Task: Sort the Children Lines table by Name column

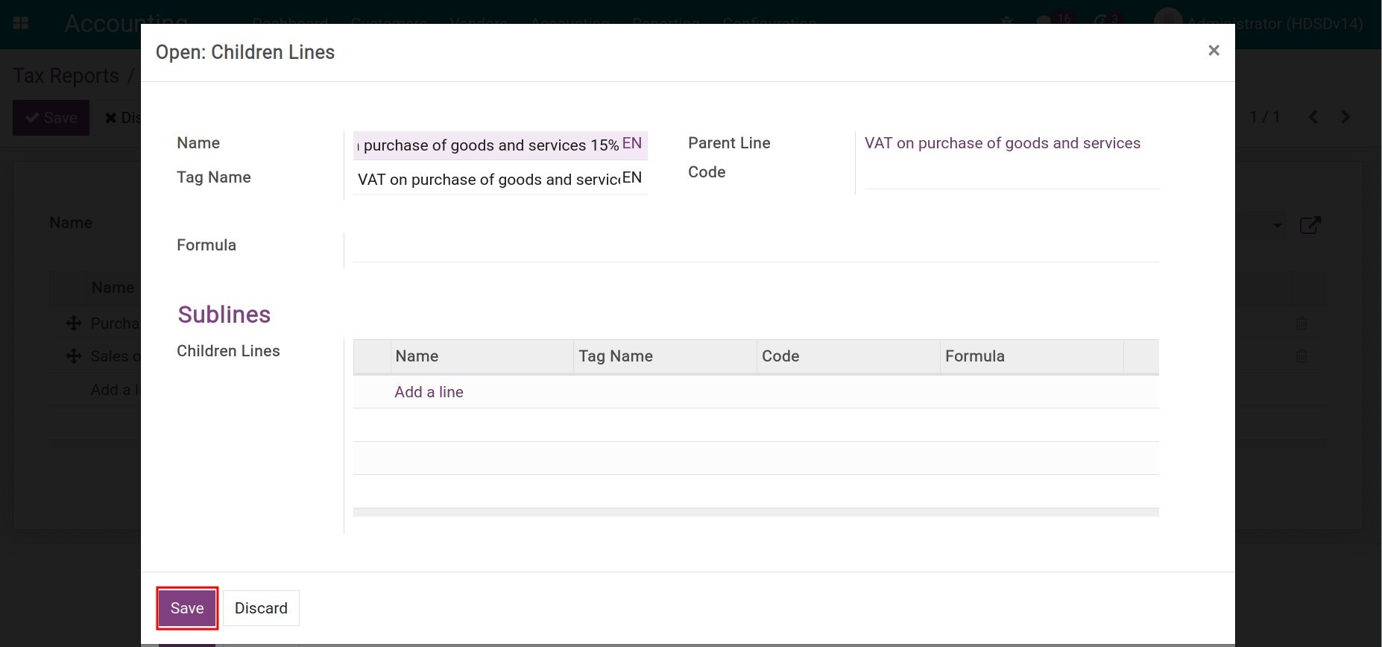Action: tap(482, 356)
